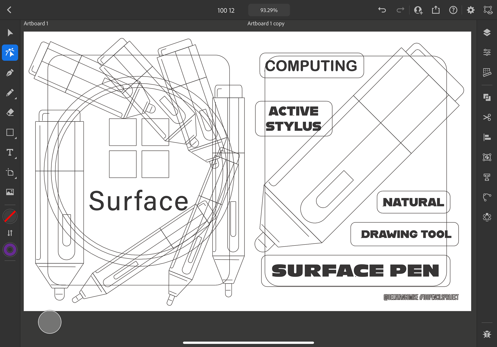Click the document title 100 12

tap(226, 10)
